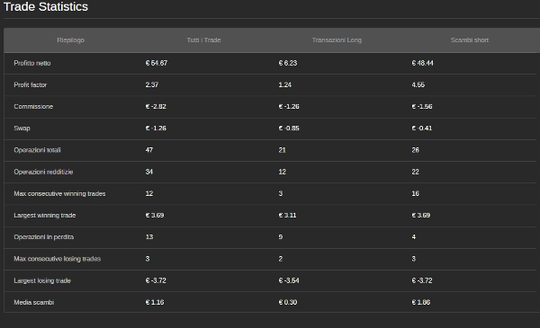The width and height of the screenshot is (540, 328).
Task: Select long profit factor value 1.24
Action: [x=284, y=85]
